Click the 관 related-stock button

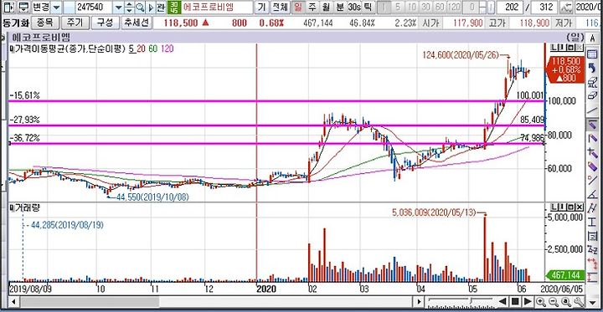click(x=161, y=7)
